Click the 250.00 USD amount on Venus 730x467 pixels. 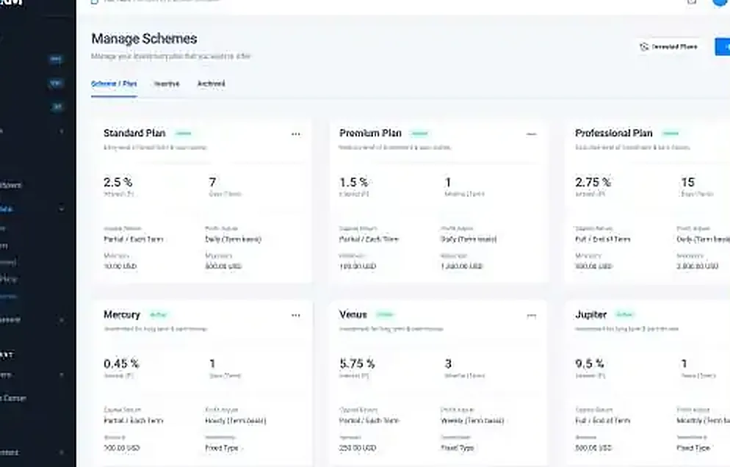[x=357, y=448]
